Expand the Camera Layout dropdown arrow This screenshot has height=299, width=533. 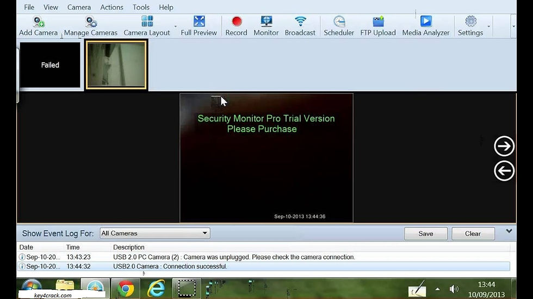[x=175, y=27]
